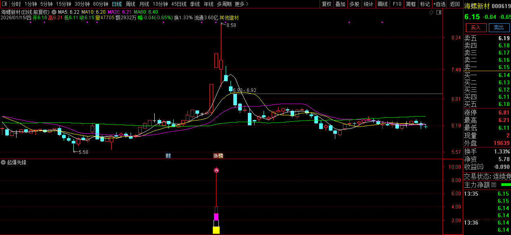Click the 买入 buy button

click(476, 27)
